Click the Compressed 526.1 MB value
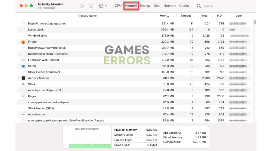The height and width of the screenshot is (151, 272). (x=199, y=142)
